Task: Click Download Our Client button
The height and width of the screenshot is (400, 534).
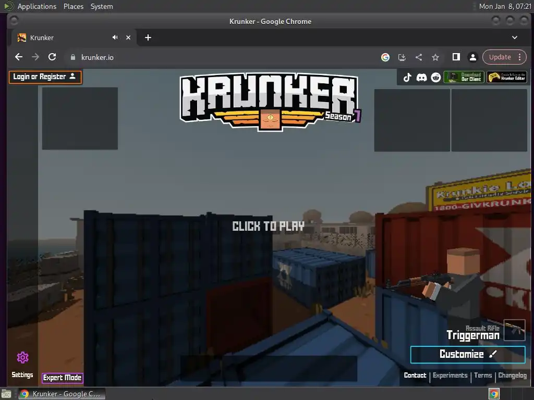Action: pyautogui.click(x=464, y=77)
